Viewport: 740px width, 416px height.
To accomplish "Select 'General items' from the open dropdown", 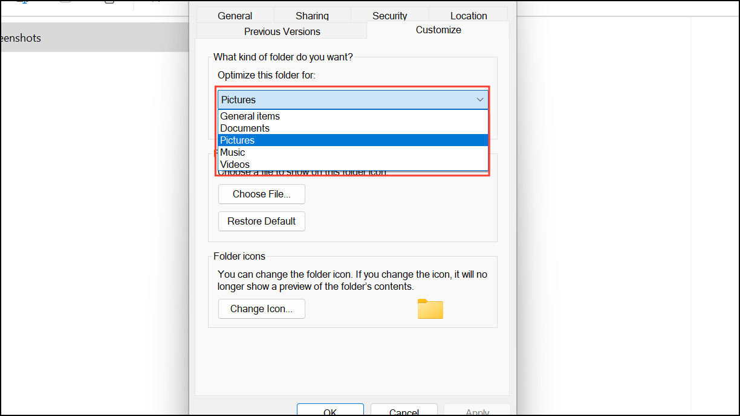I will click(250, 116).
